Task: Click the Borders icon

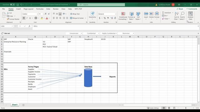Action: (36, 18)
